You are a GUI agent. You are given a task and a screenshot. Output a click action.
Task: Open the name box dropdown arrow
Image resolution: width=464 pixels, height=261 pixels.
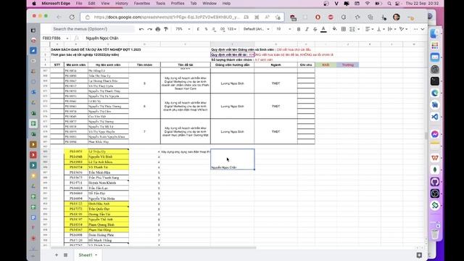pyautogui.click(x=67, y=38)
